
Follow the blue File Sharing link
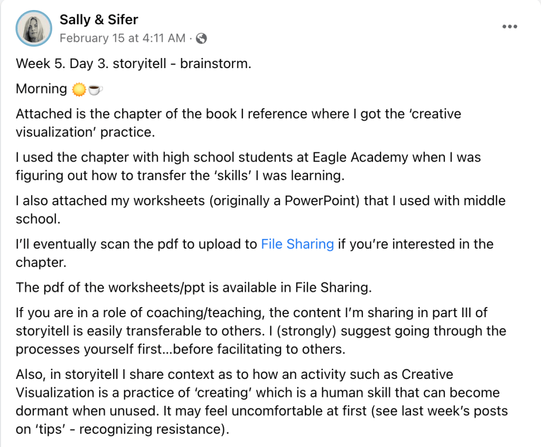tap(297, 244)
